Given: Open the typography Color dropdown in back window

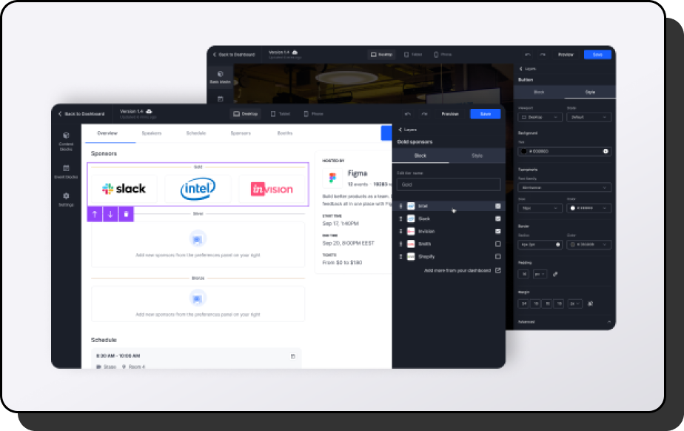Looking at the screenshot, I should pyautogui.click(x=589, y=208).
